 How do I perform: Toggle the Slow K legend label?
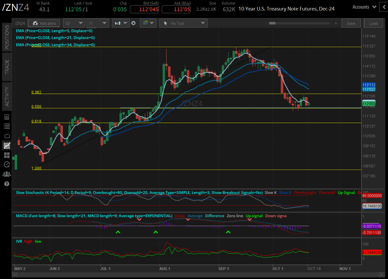(x=270, y=192)
